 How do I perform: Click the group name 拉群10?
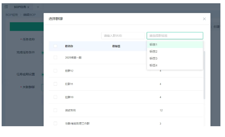point(69,97)
